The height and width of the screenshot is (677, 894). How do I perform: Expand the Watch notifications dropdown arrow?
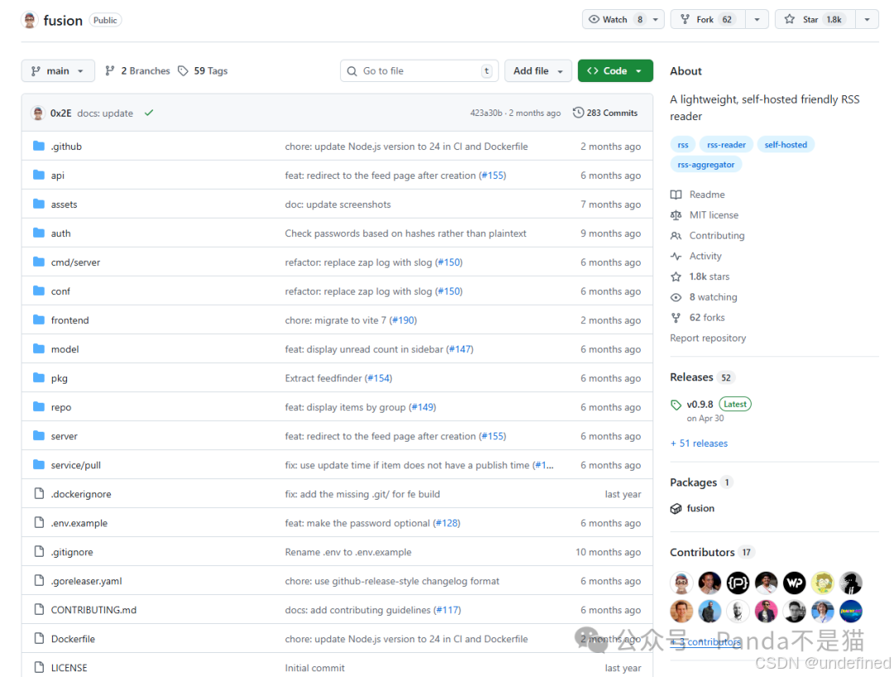[x=656, y=19]
